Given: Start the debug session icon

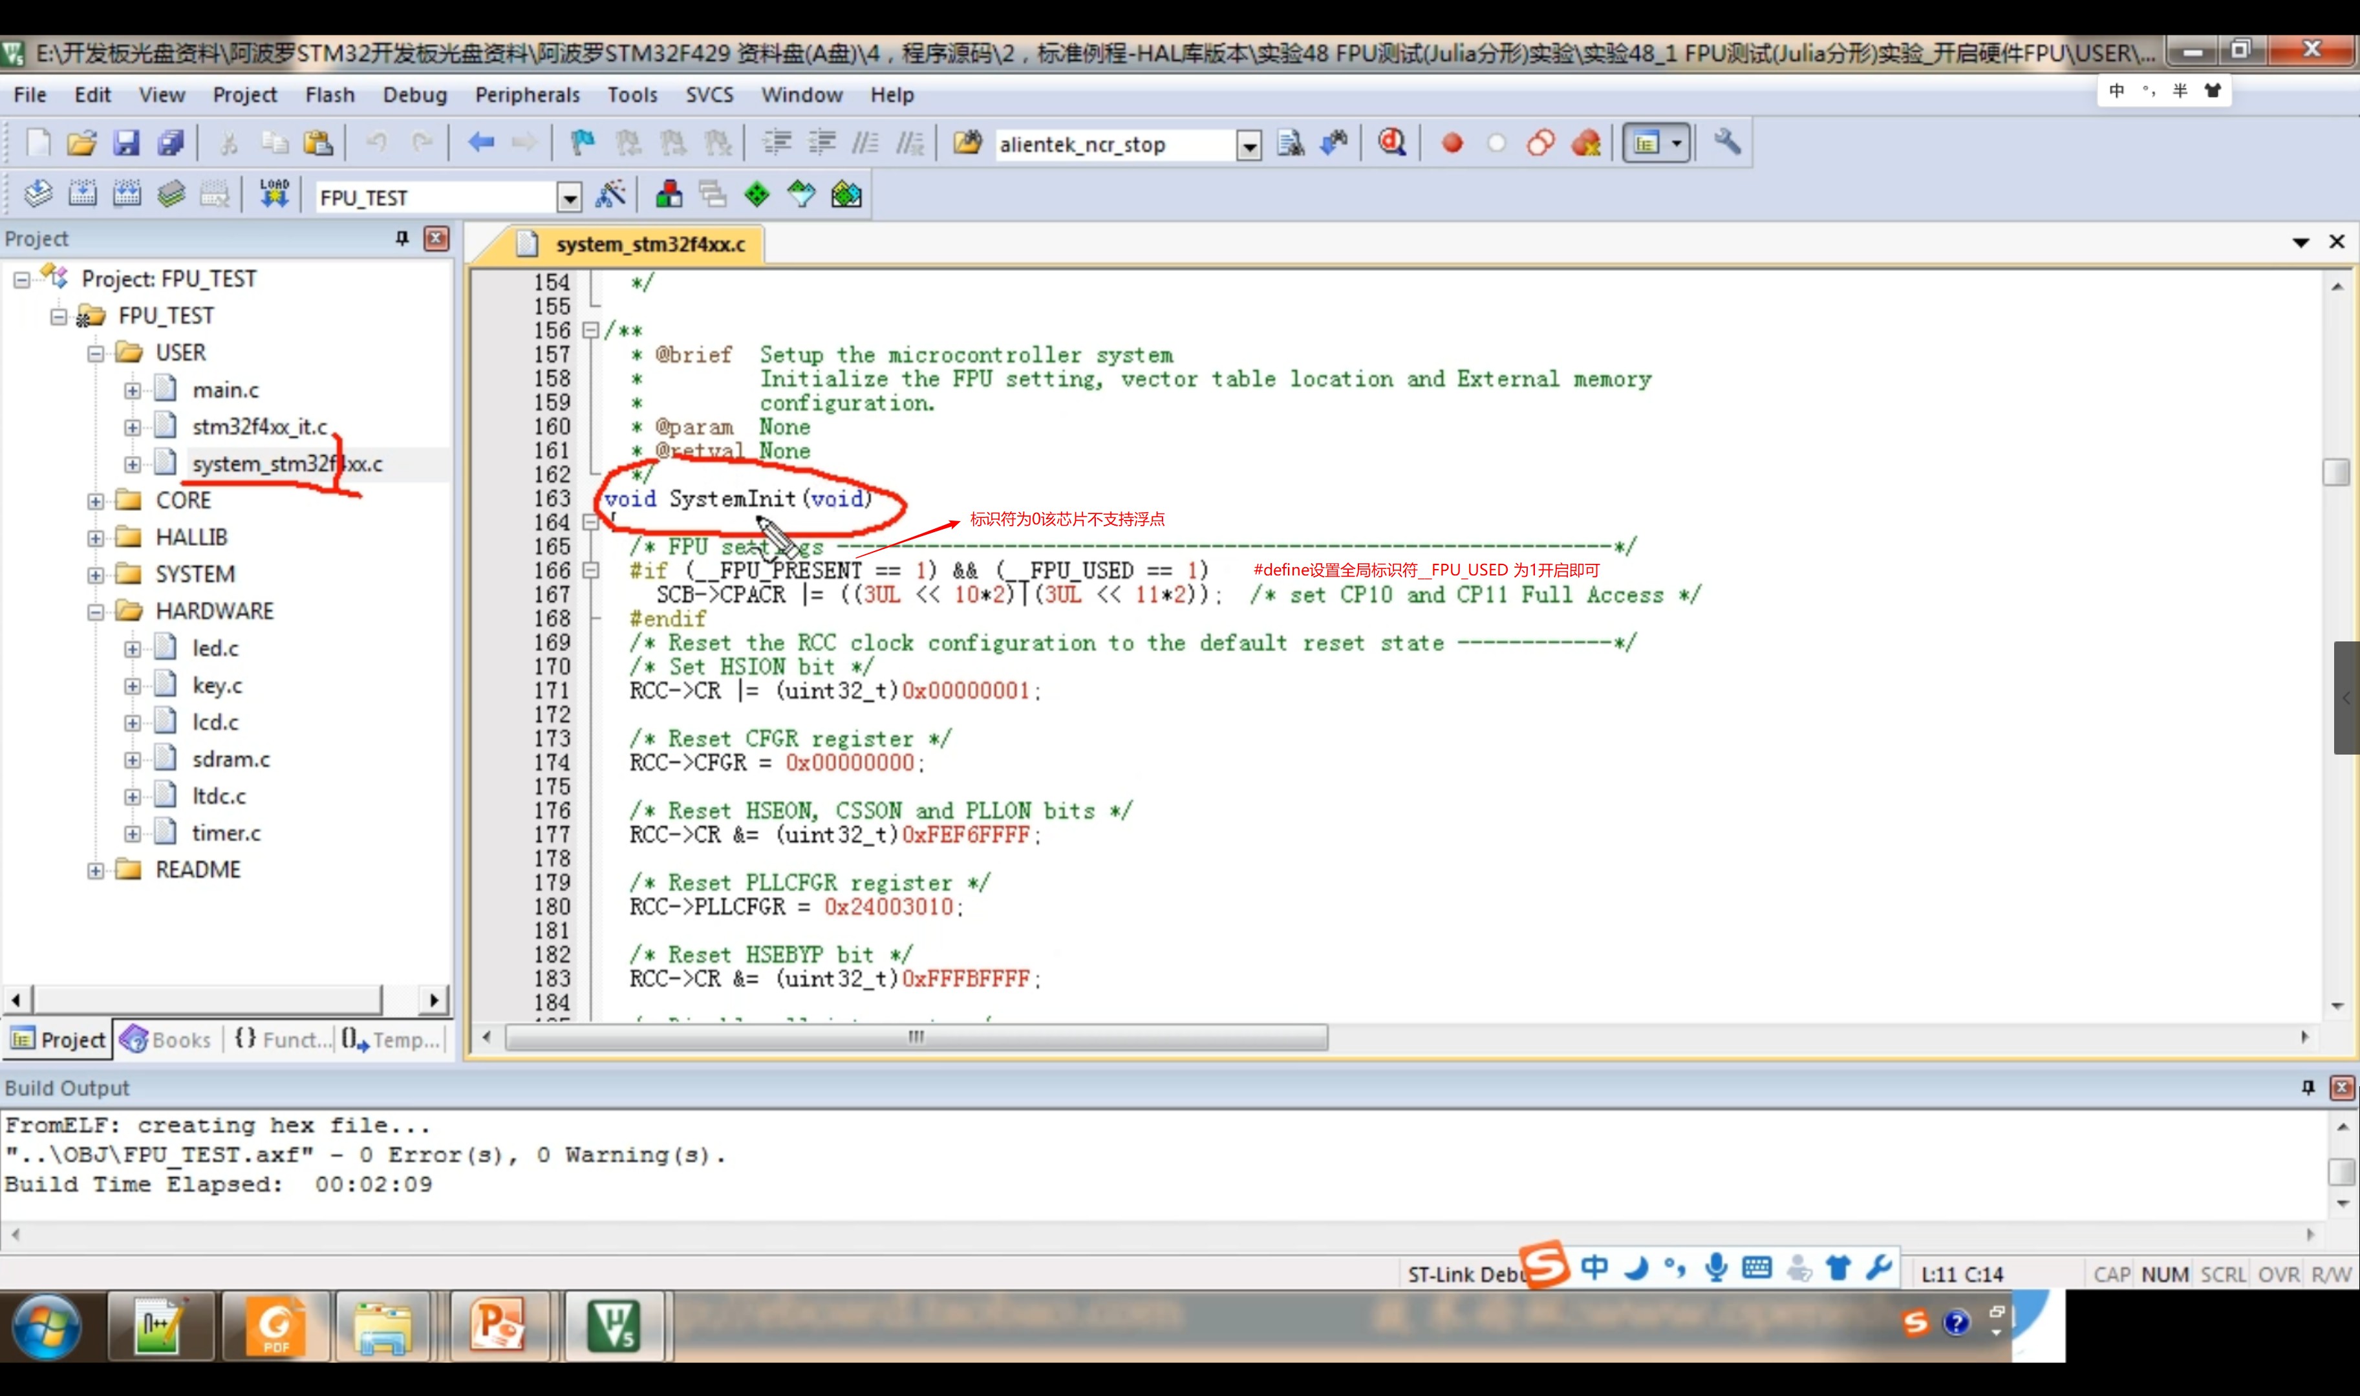Looking at the screenshot, I should tap(1391, 143).
